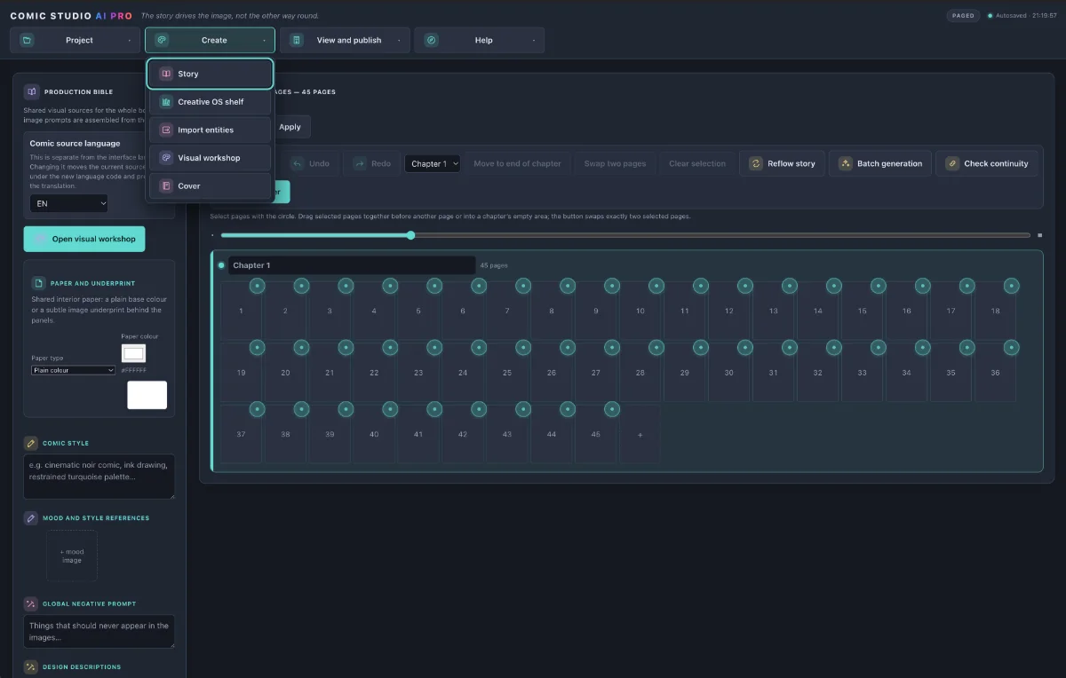The image size is (1066, 678).
Task: Select page 37 with its circle
Action: [x=257, y=409]
